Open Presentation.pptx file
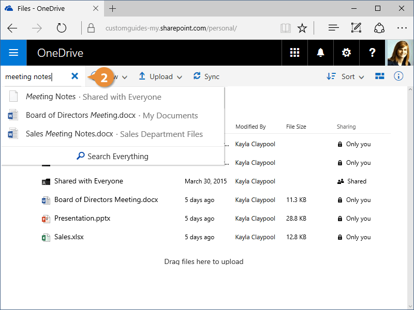Screen dimensions: 414x310 [82, 219]
